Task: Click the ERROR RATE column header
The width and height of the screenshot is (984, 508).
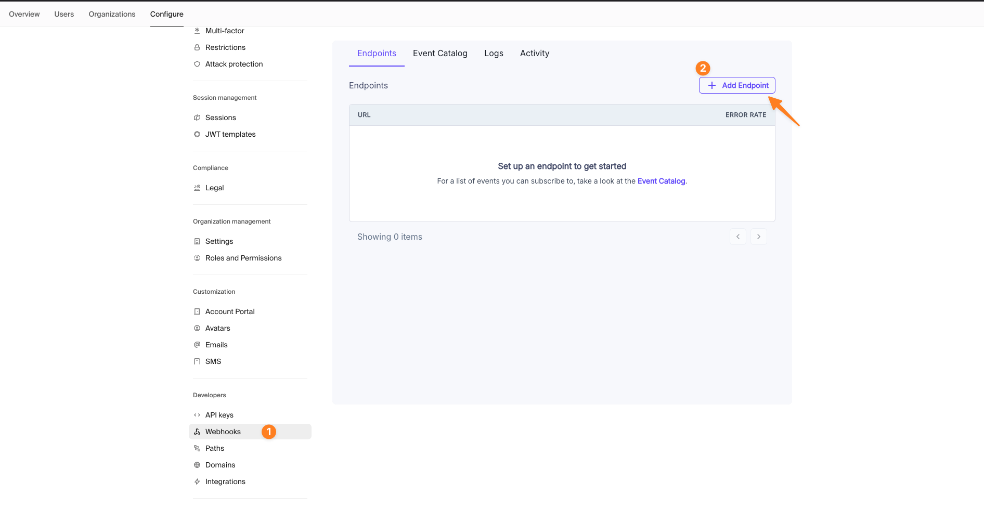Action: pos(746,115)
